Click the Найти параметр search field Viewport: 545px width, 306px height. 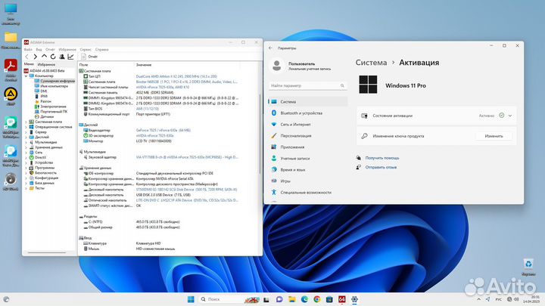coord(307,85)
